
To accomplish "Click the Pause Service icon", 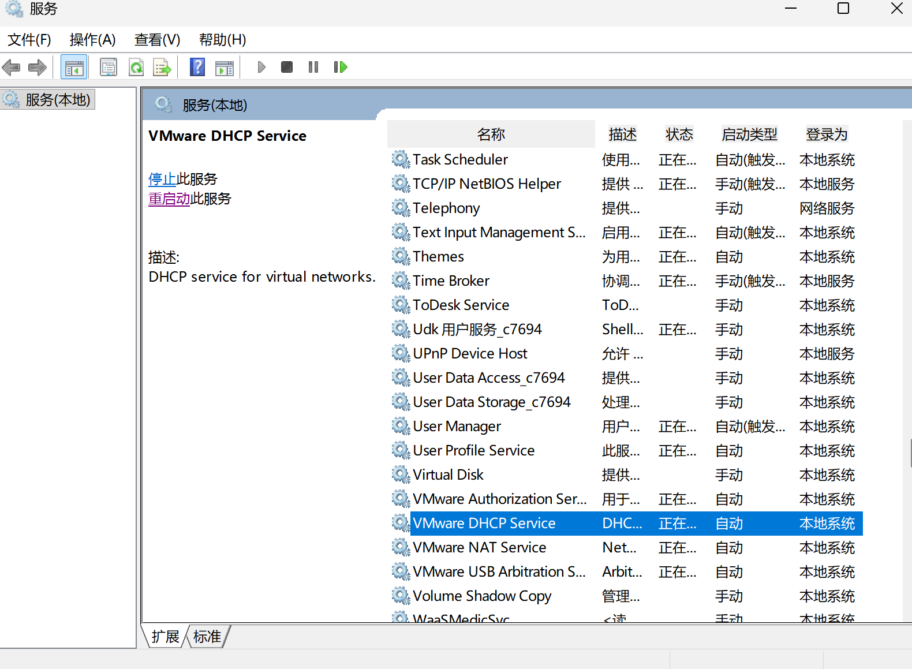I will [313, 68].
